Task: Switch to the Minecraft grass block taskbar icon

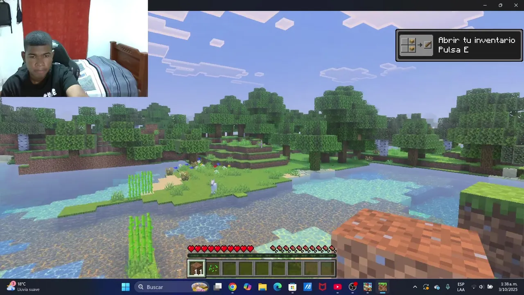Action: [x=382, y=287]
